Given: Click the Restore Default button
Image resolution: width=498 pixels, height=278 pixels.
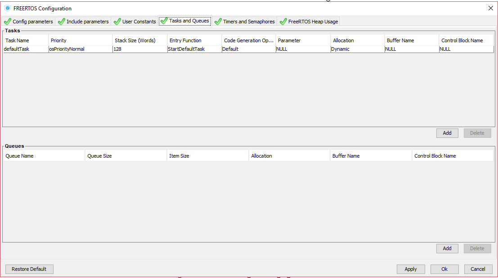Looking at the screenshot, I should [29, 269].
